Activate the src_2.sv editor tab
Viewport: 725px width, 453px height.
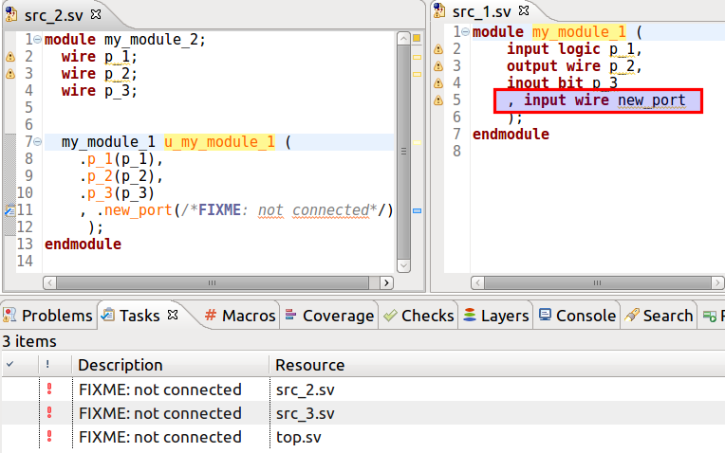point(54,15)
